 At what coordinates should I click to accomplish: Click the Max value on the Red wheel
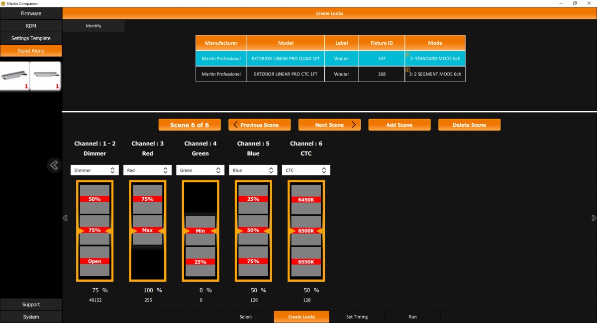[147, 231]
